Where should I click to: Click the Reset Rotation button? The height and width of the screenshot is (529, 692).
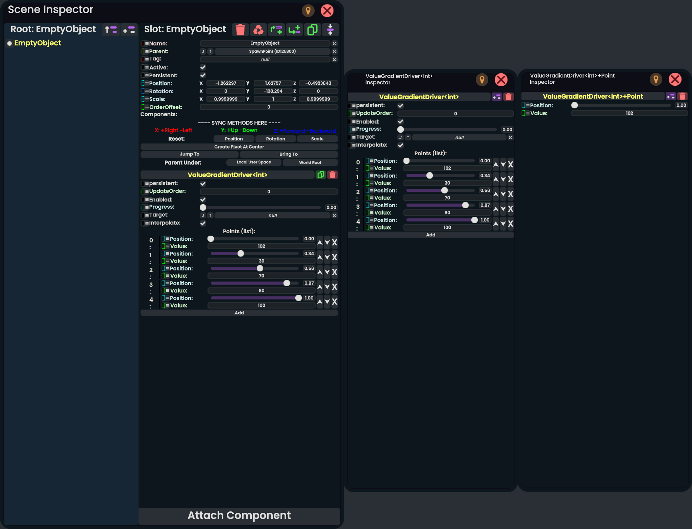[x=275, y=139]
